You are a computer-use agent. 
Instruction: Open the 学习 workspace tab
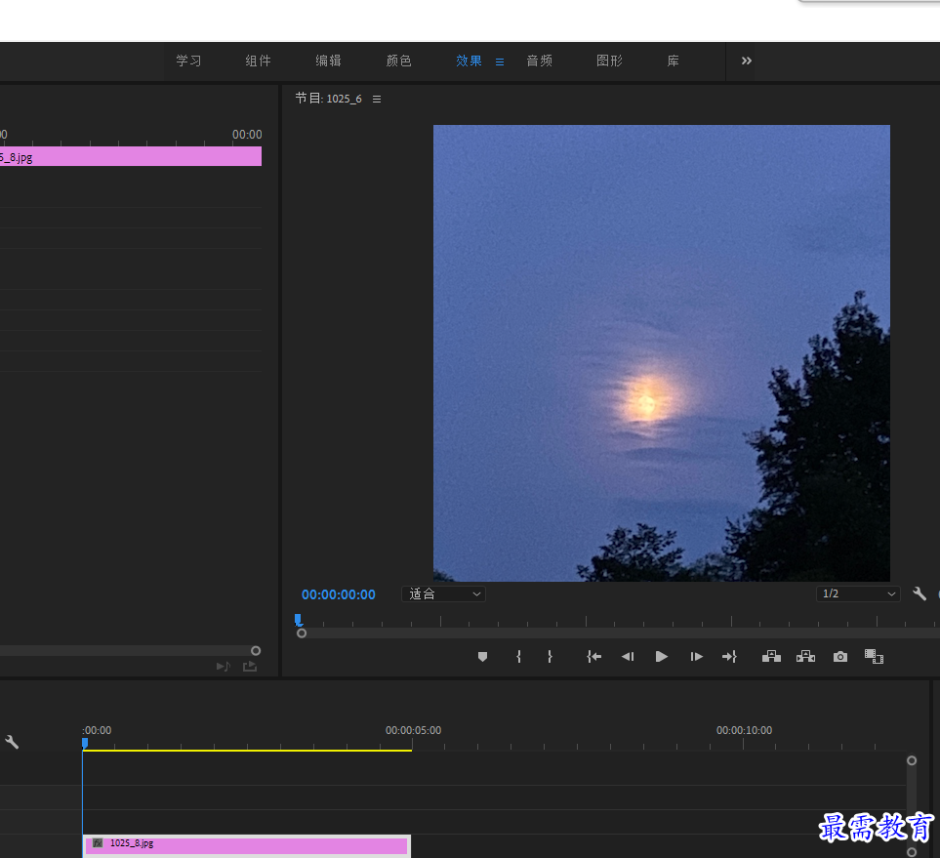188,61
